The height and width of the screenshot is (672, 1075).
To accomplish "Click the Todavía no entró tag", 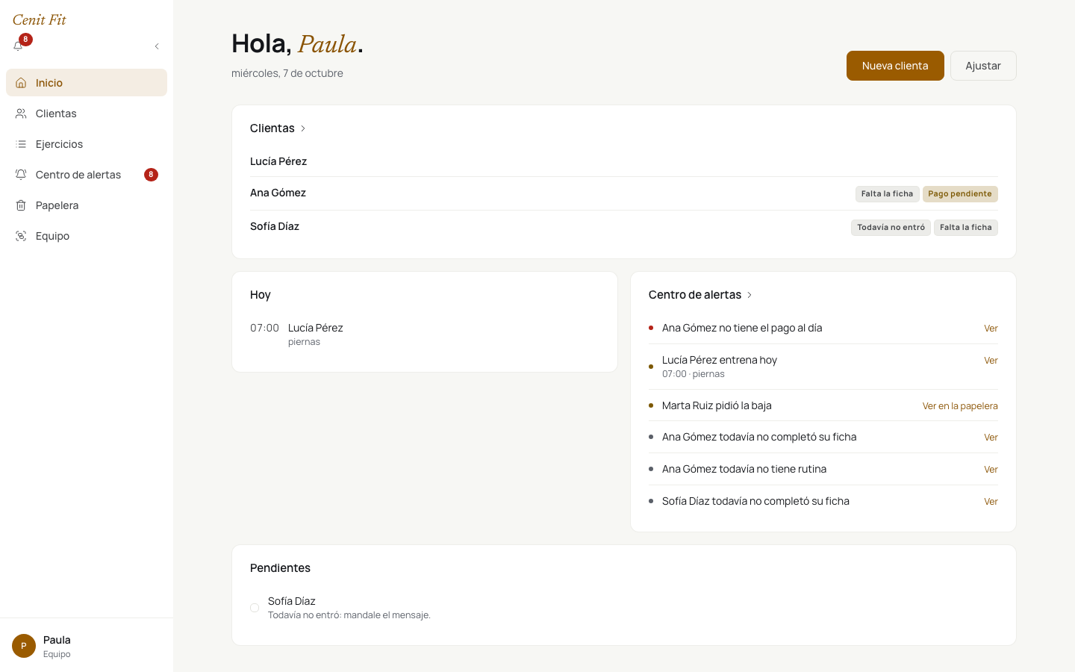I will tap(891, 228).
